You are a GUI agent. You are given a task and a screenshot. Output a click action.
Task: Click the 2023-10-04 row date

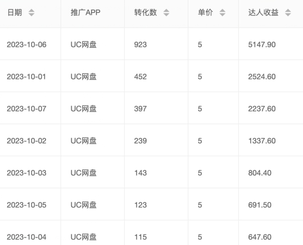tap(27, 237)
